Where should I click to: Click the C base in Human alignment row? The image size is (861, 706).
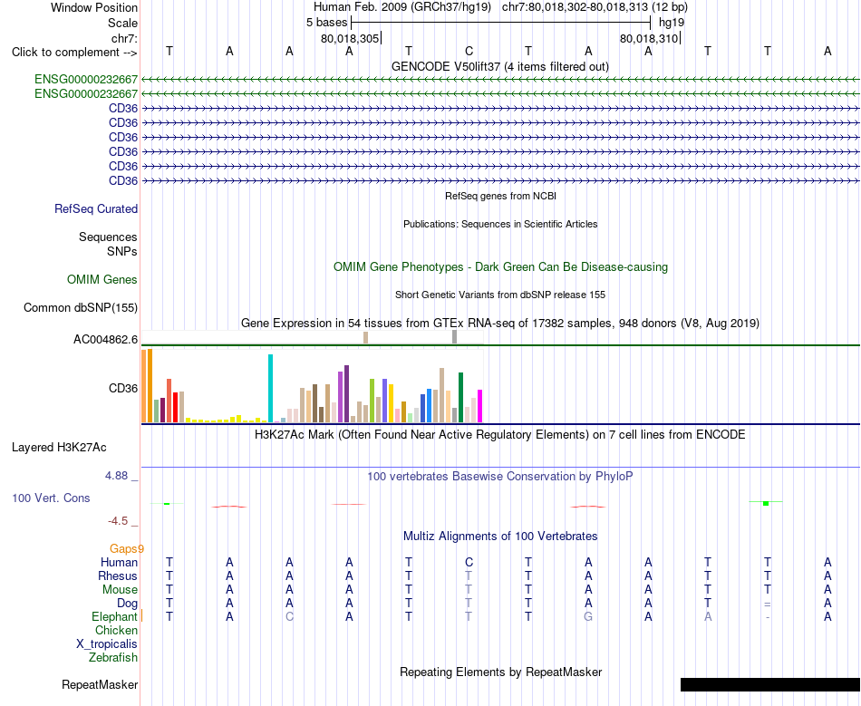[469, 562]
